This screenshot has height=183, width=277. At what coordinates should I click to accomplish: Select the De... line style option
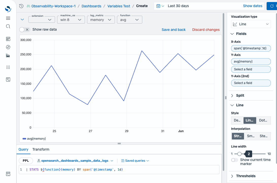(237, 120)
